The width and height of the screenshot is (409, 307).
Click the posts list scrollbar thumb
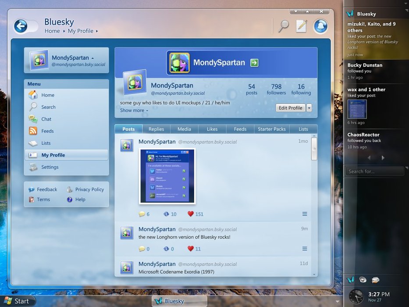click(314, 149)
